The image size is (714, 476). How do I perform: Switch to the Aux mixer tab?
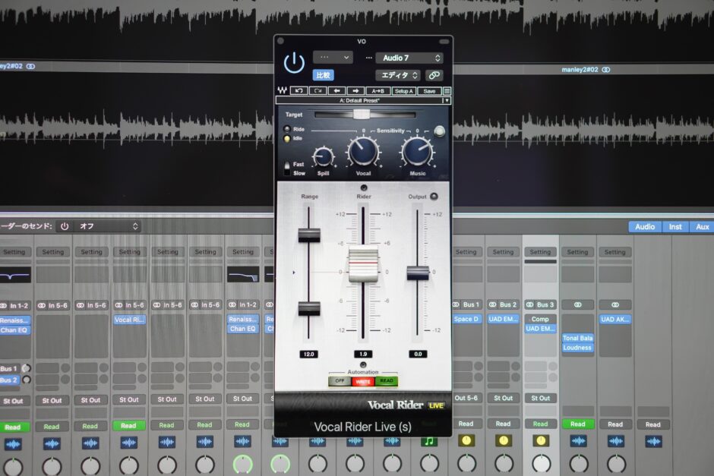(x=703, y=227)
